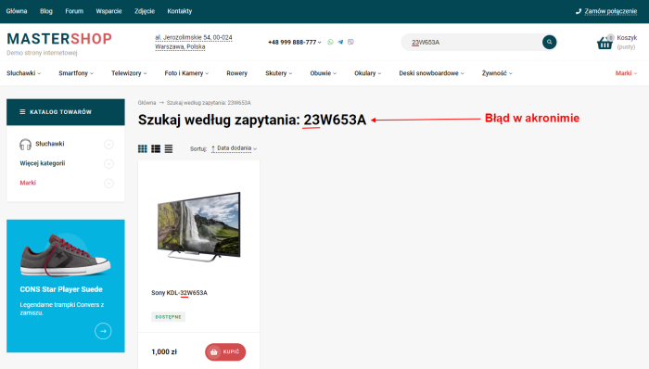Click the arrow circle on CONS banner
Image resolution: width=649 pixels, height=369 pixels.
click(103, 331)
